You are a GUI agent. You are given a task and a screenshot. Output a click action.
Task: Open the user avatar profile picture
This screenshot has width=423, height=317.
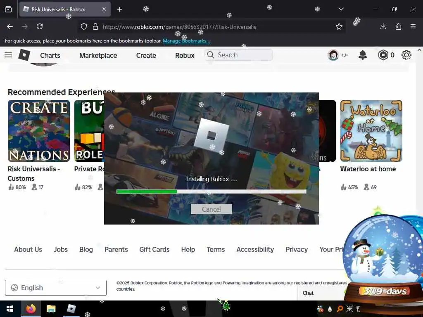point(333,55)
